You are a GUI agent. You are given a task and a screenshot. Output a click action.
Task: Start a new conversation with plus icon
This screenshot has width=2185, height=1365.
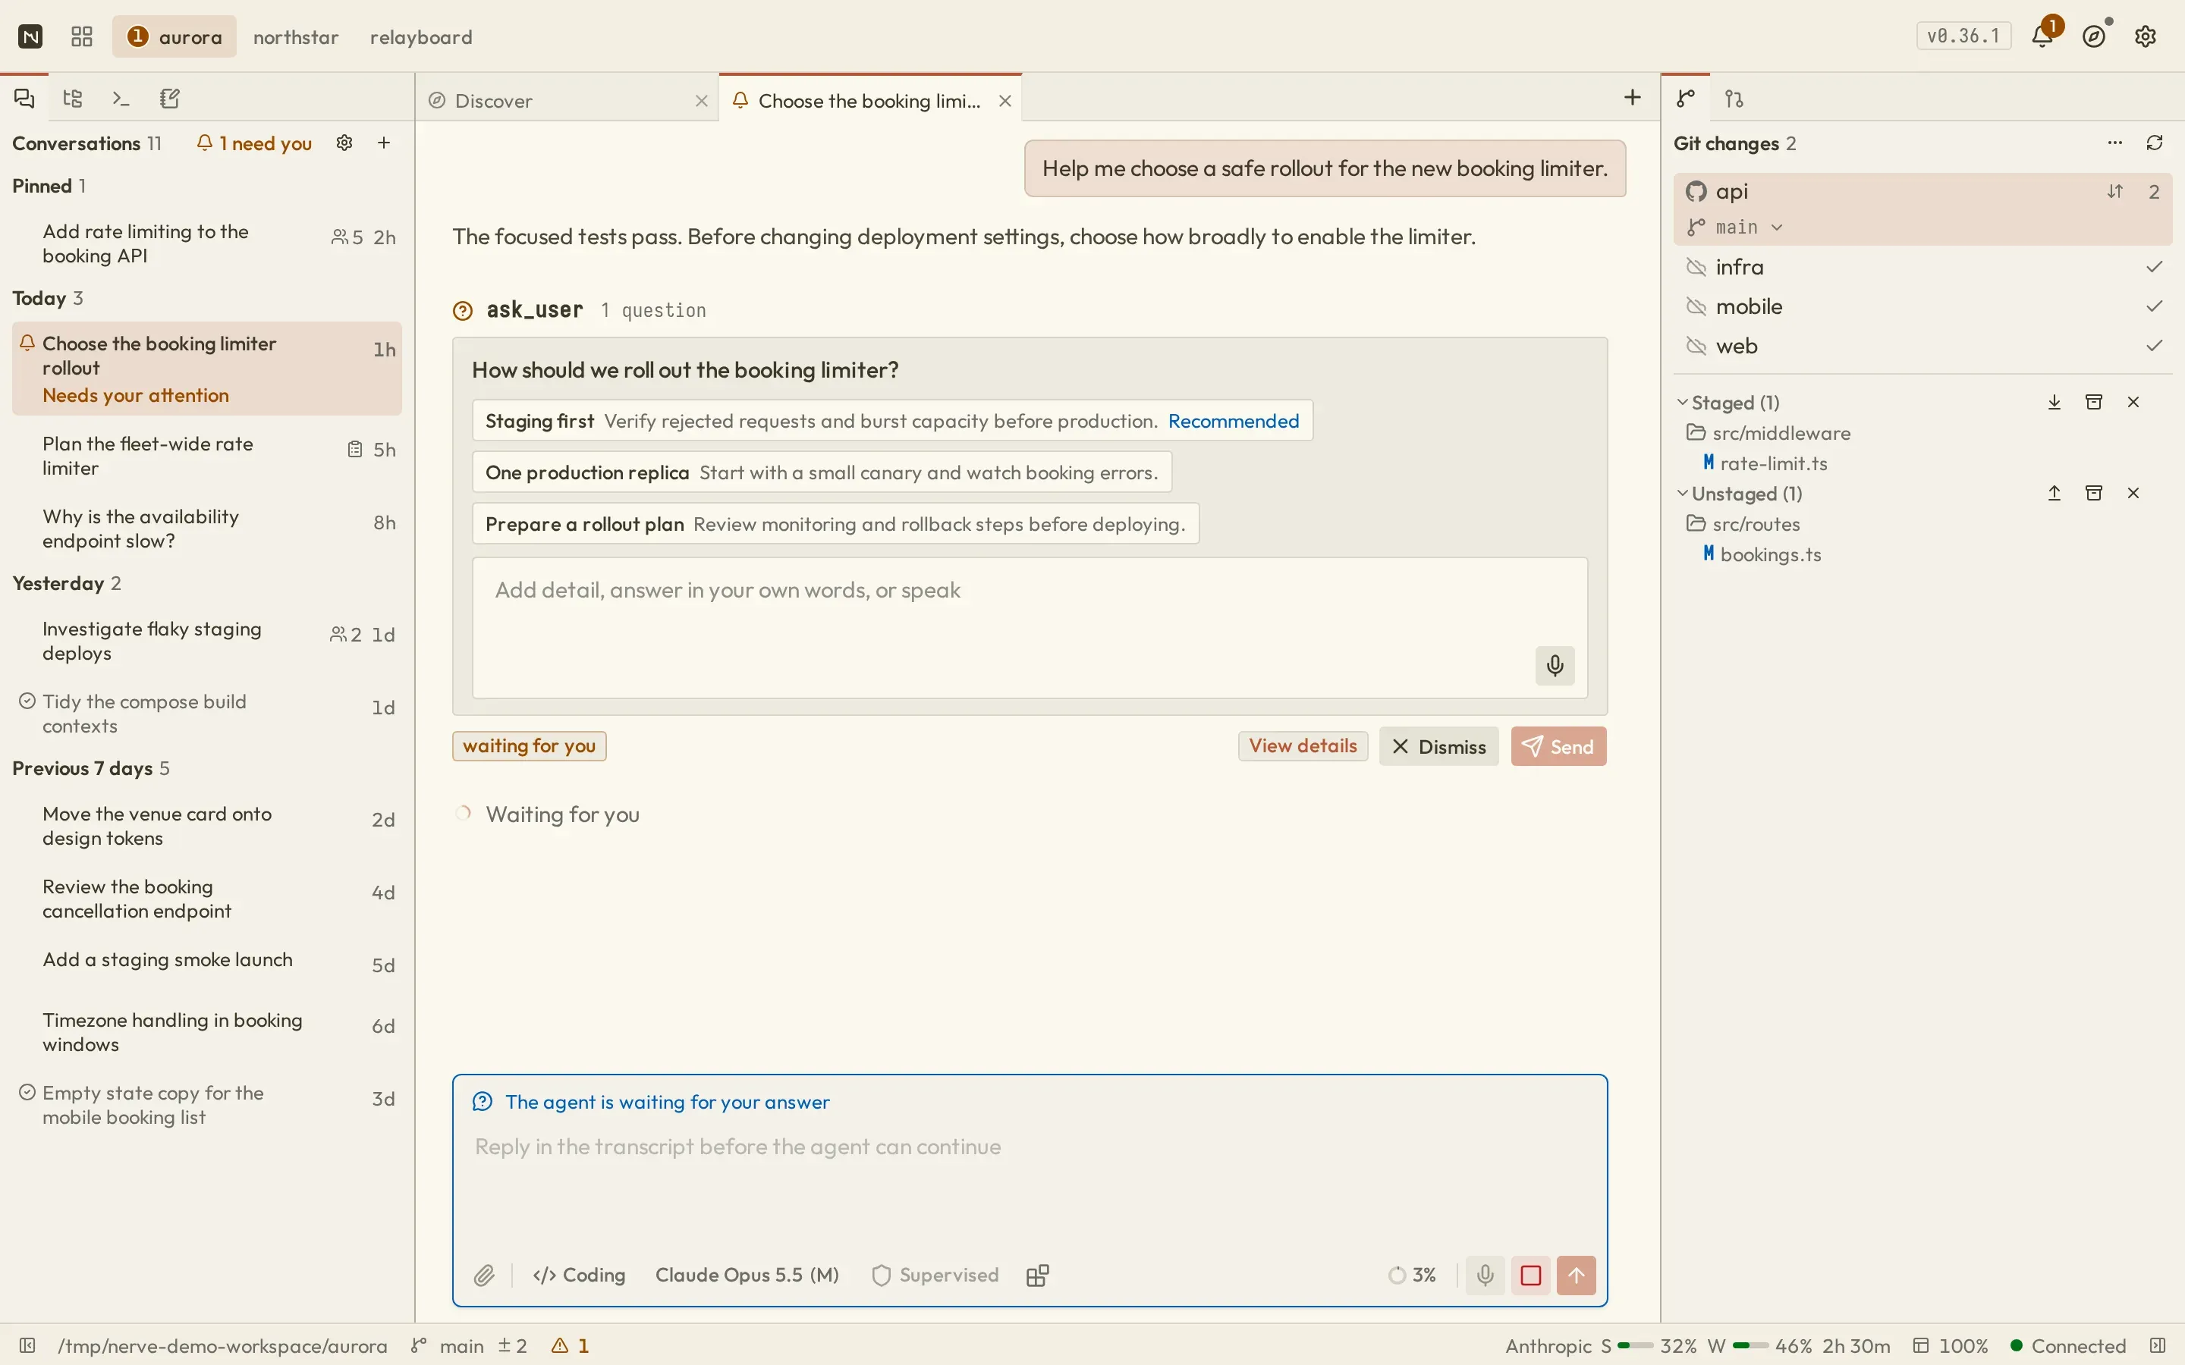[x=384, y=143]
